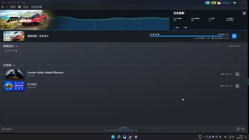Click the 英 input language indicator

220,137
